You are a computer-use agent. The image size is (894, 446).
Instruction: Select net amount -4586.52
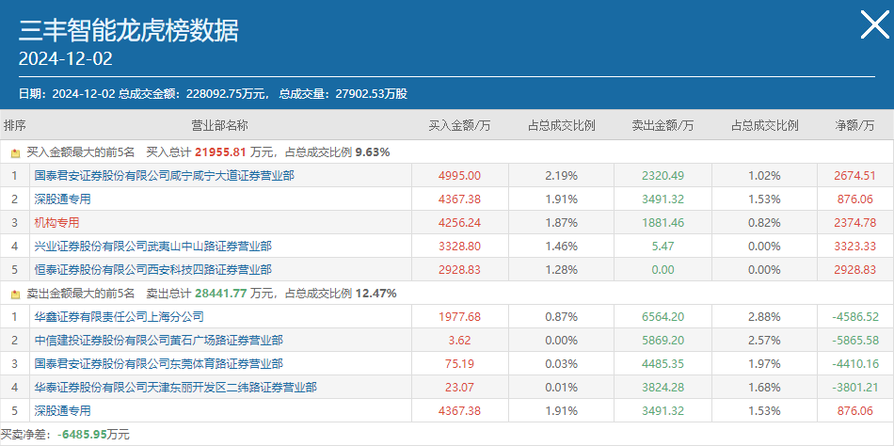click(x=854, y=316)
